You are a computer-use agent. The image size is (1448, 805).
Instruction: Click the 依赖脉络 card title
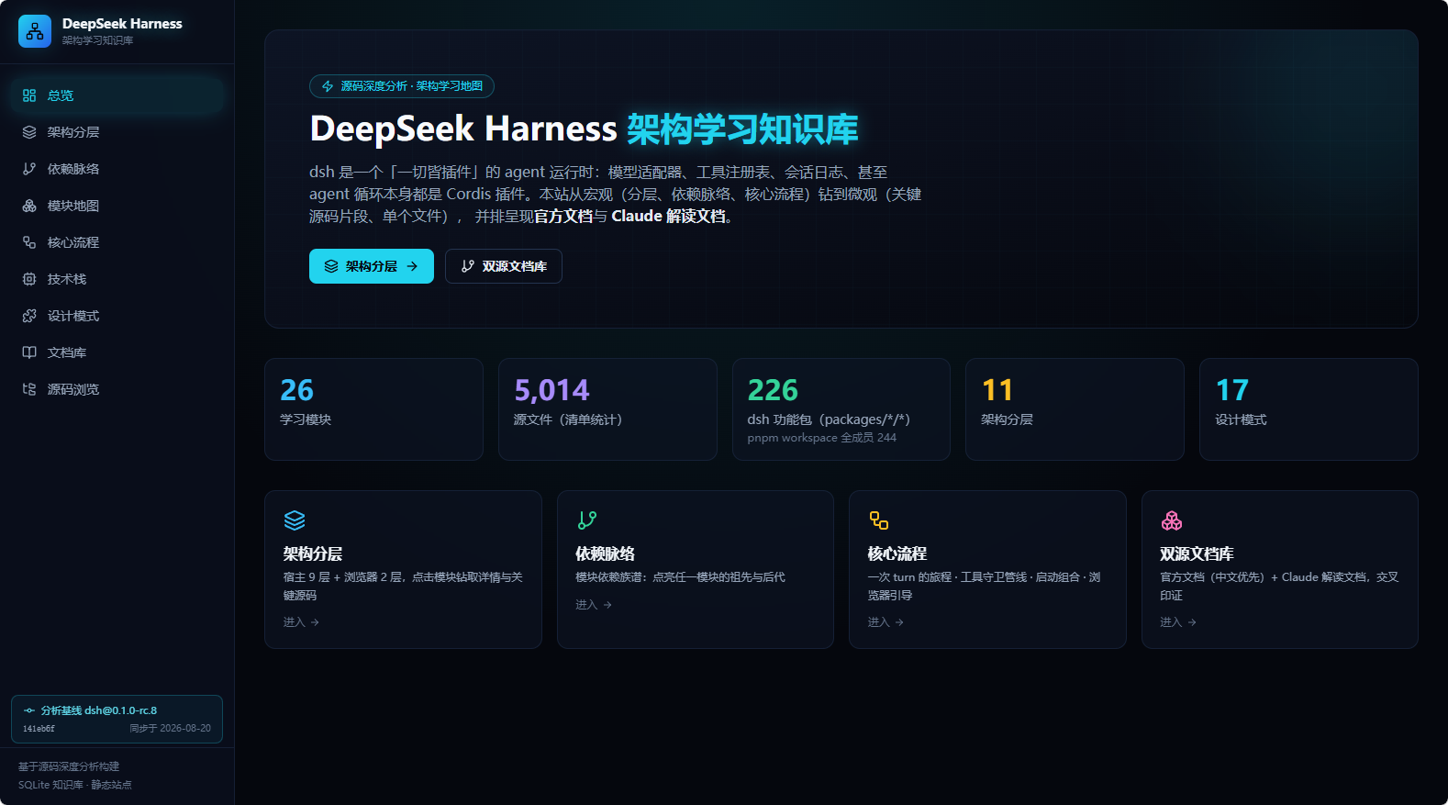pos(606,553)
